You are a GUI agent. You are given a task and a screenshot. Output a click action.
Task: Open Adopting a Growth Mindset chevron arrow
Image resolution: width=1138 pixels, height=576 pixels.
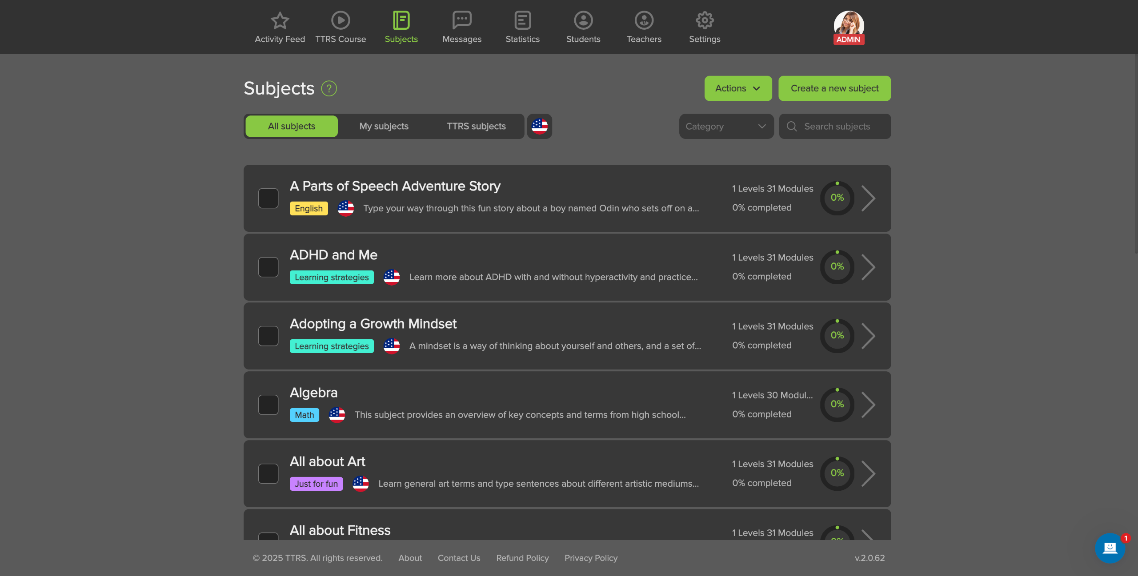[868, 336]
